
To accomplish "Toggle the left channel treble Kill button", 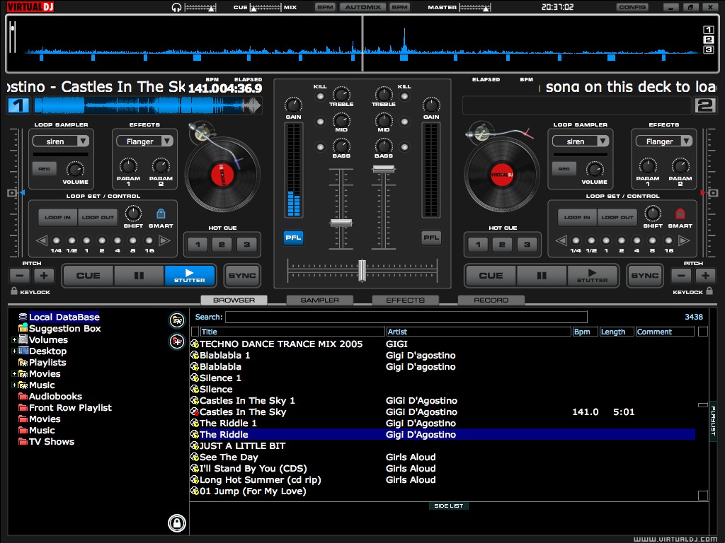I will click(321, 96).
